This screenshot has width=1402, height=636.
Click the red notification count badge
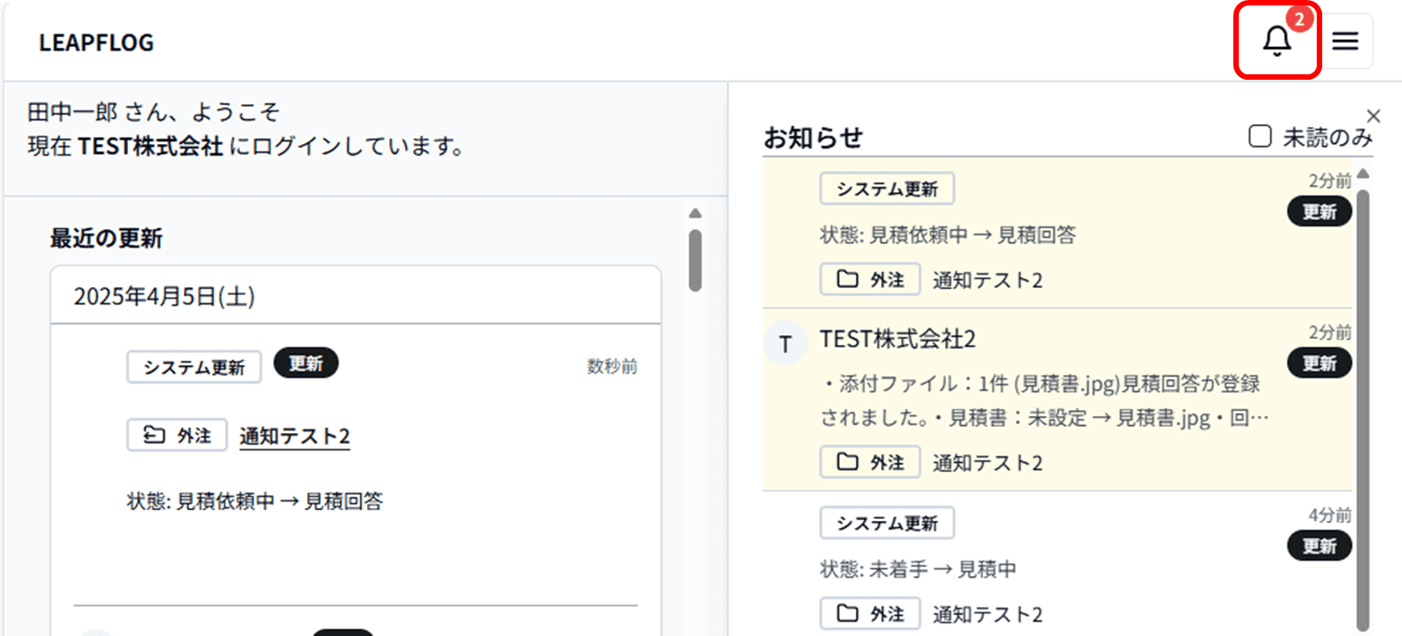(x=1299, y=17)
